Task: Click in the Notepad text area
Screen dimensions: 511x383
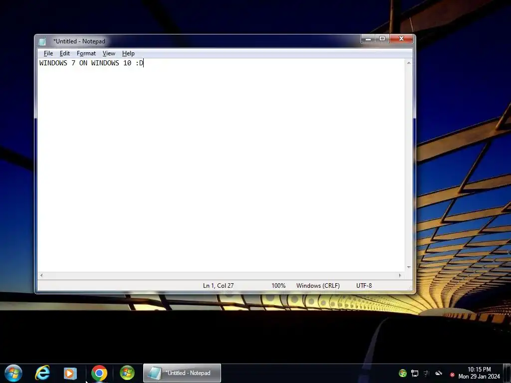Action: (221, 165)
